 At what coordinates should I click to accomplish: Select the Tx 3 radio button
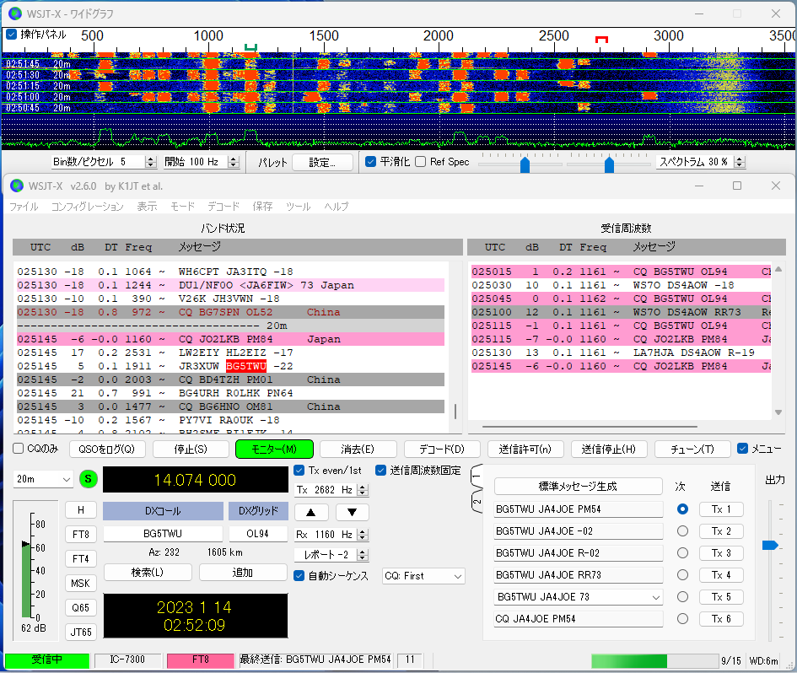(682, 553)
